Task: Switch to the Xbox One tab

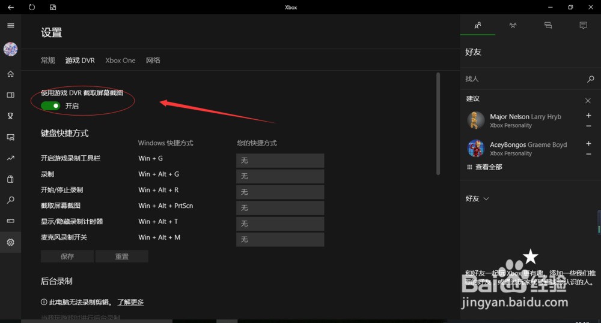Action: (x=120, y=61)
